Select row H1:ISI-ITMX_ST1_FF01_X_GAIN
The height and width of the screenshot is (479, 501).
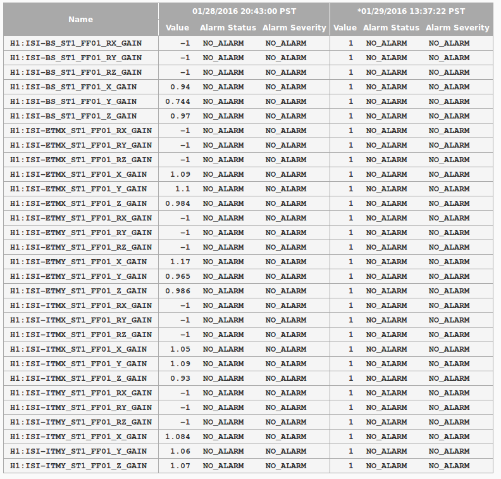248,349
